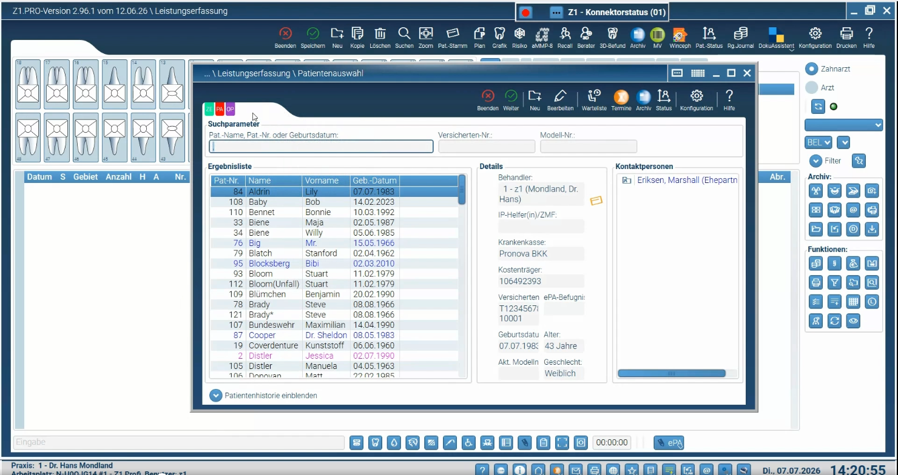This screenshot has width=898, height=475.
Task: Open Pat.-Stamm from the toolbar
Action: 453,37
